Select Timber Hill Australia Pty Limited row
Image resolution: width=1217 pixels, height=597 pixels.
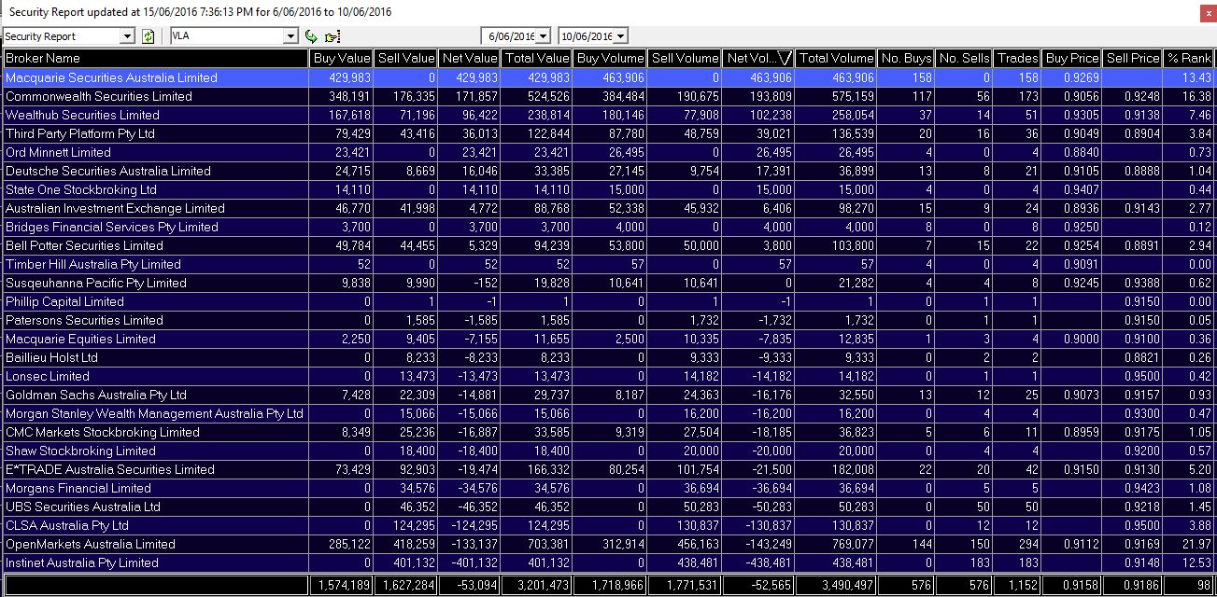pyautogui.click(x=608, y=264)
